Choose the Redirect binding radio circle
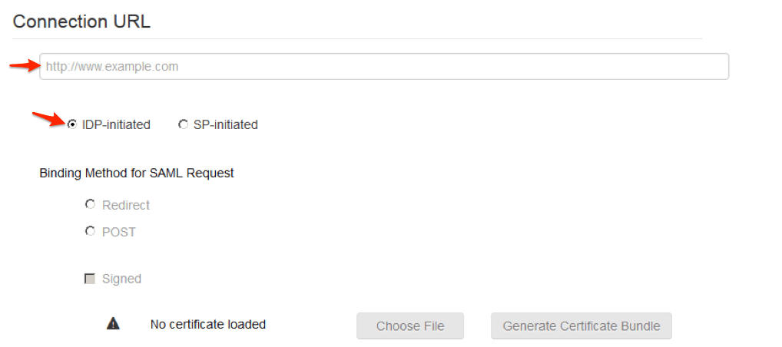 click(90, 204)
